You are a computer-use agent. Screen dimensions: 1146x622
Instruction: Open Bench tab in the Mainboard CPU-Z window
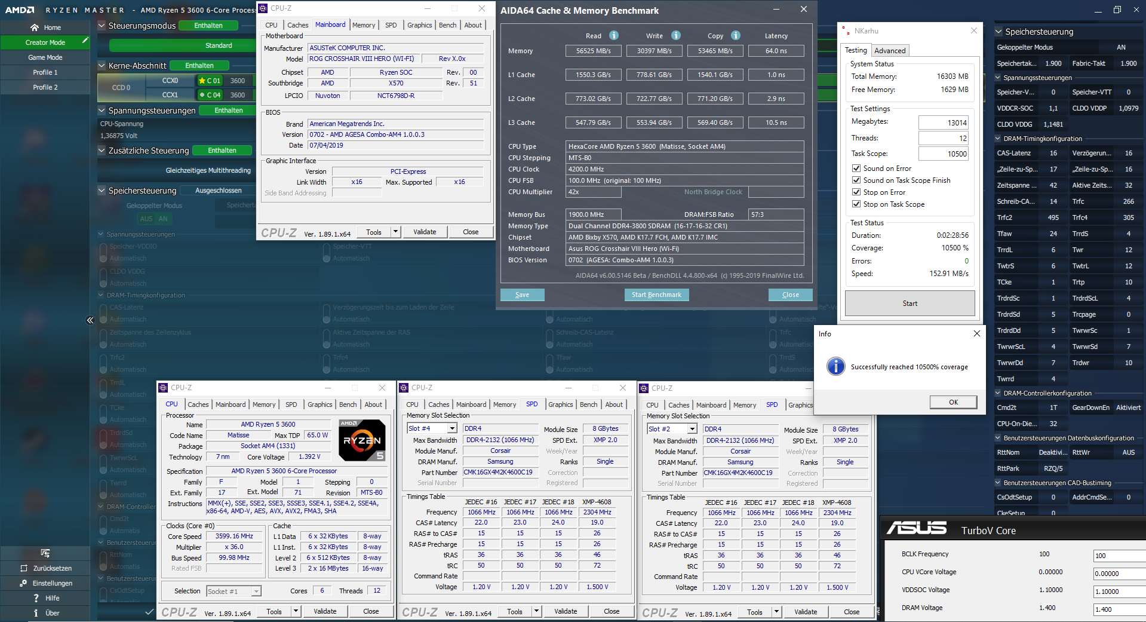click(448, 25)
